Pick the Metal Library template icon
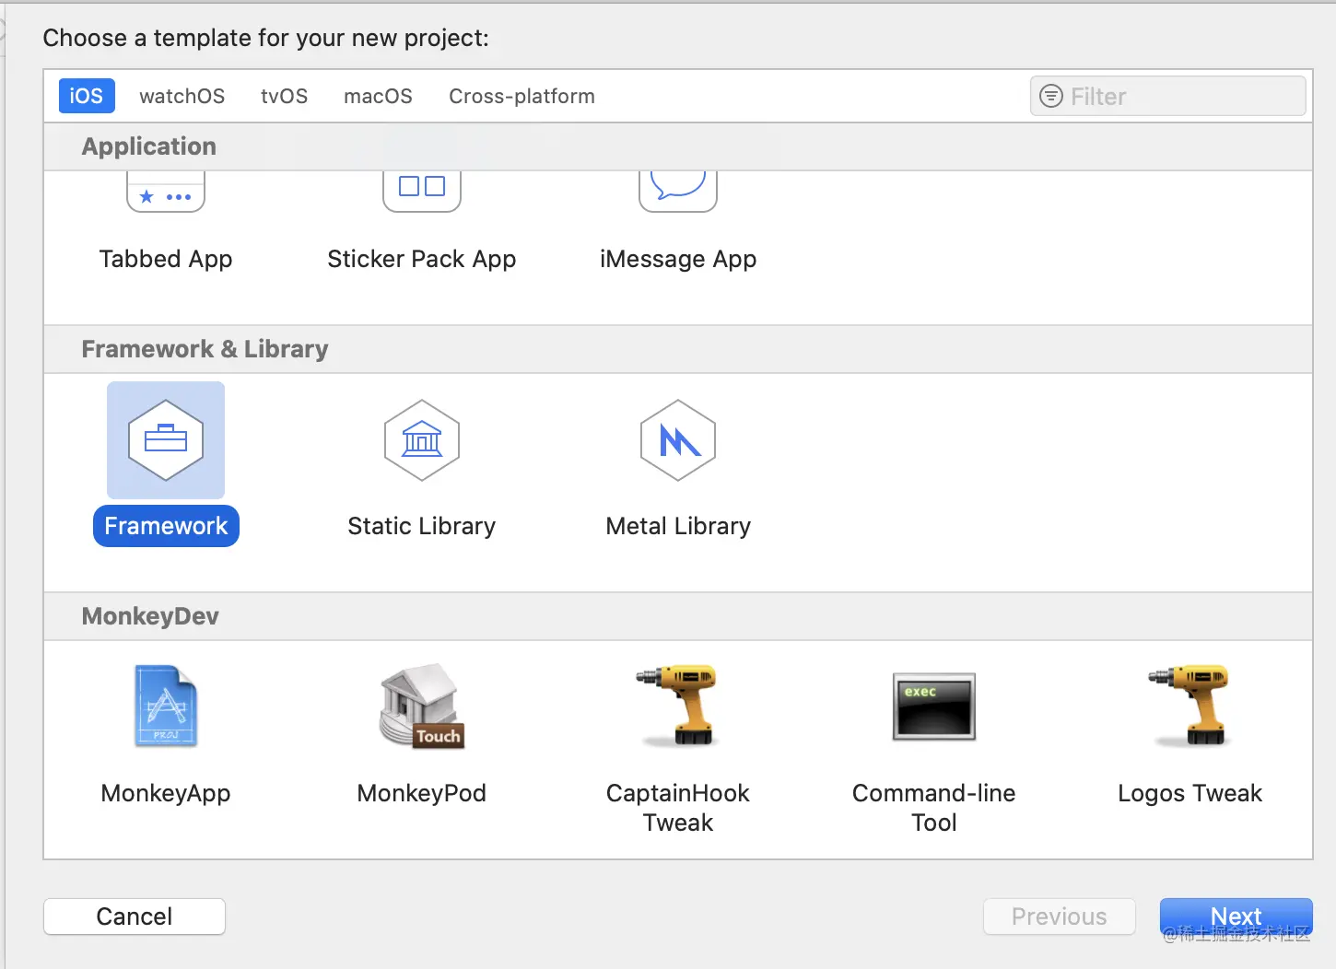This screenshot has width=1336, height=969. [x=678, y=440]
